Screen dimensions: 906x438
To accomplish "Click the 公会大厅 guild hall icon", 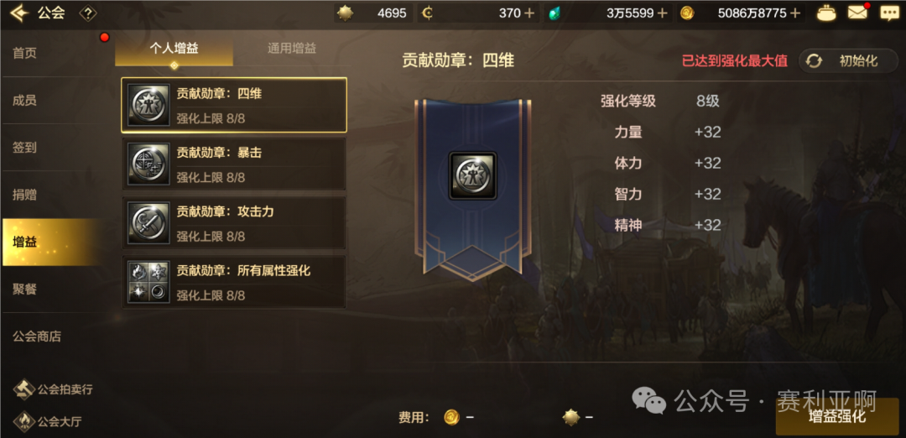I will [24, 421].
